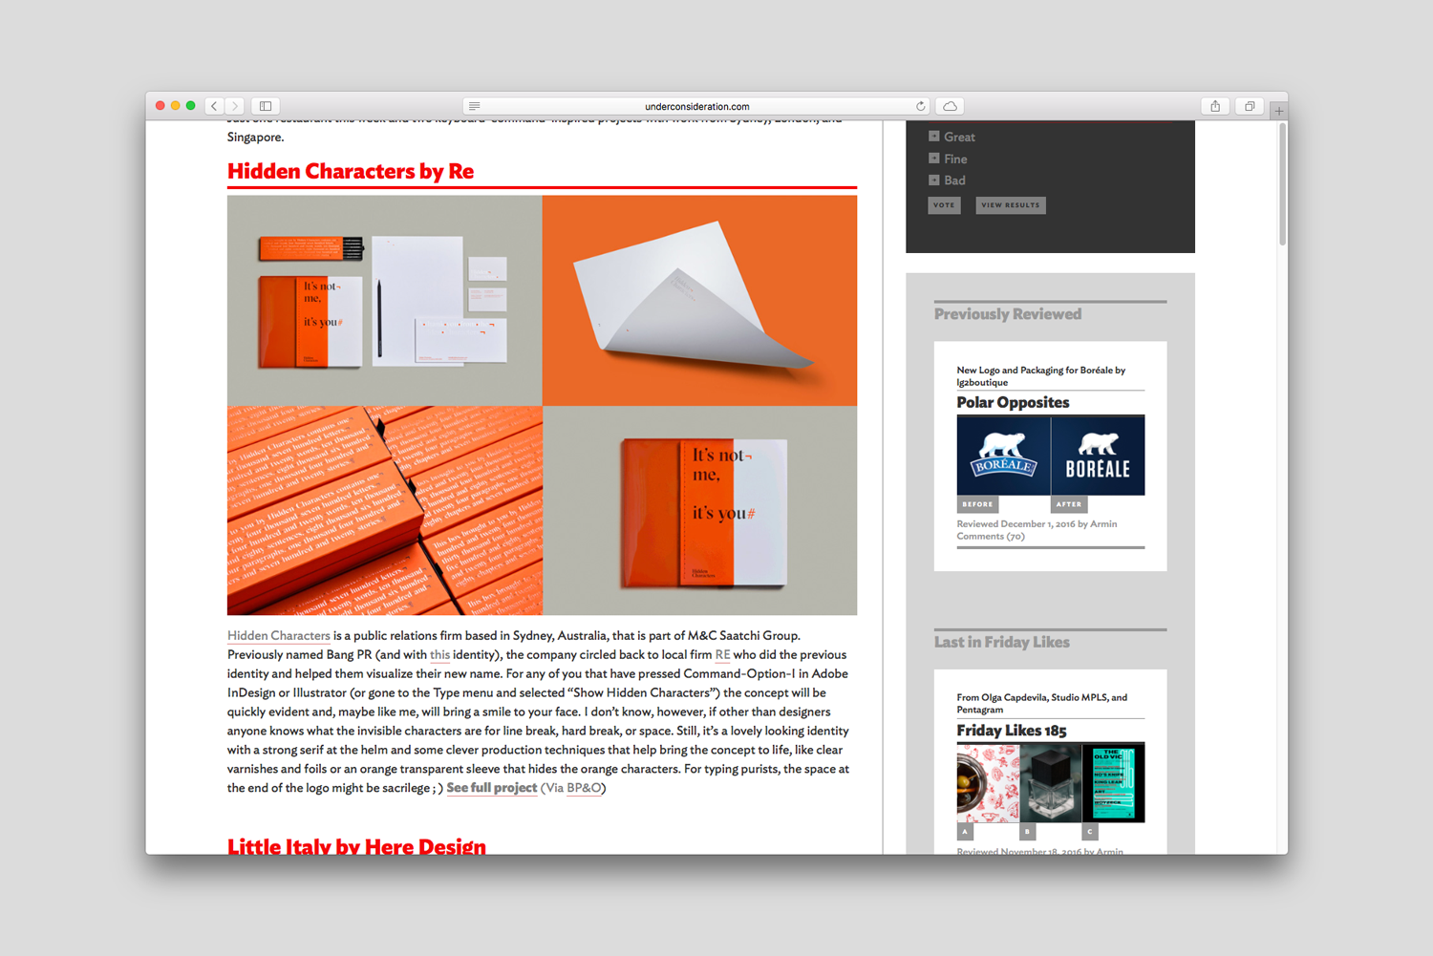1433x956 pixels.
Task: Open the 'this' identity link
Action: pyautogui.click(x=439, y=654)
